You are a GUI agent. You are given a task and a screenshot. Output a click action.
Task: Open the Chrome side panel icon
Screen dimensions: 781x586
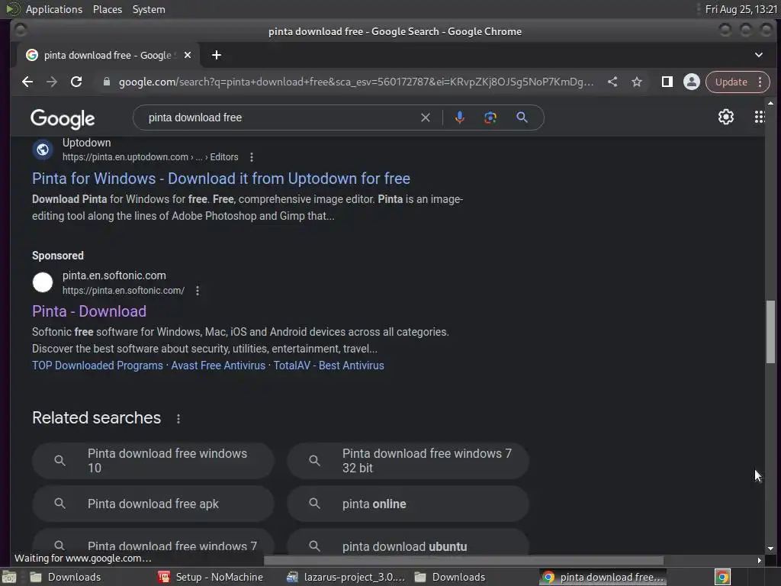[x=667, y=82]
